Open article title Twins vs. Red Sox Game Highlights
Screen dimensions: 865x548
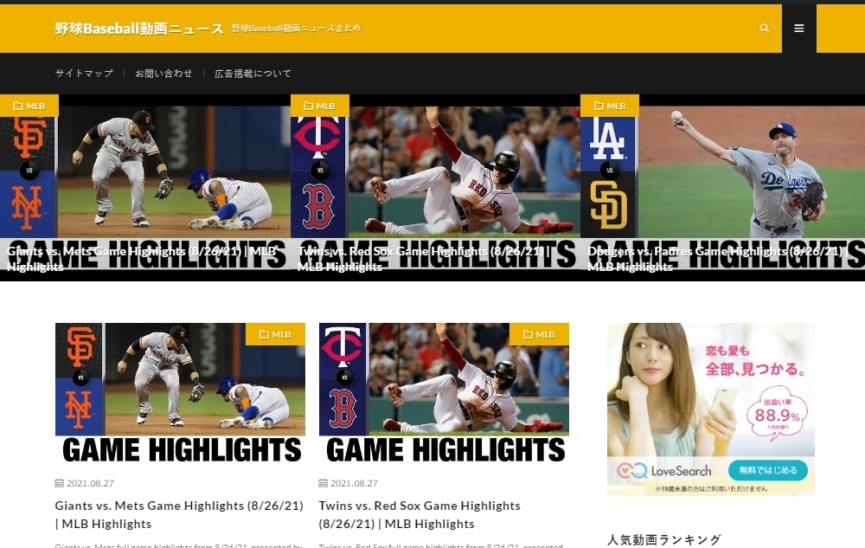click(x=420, y=515)
